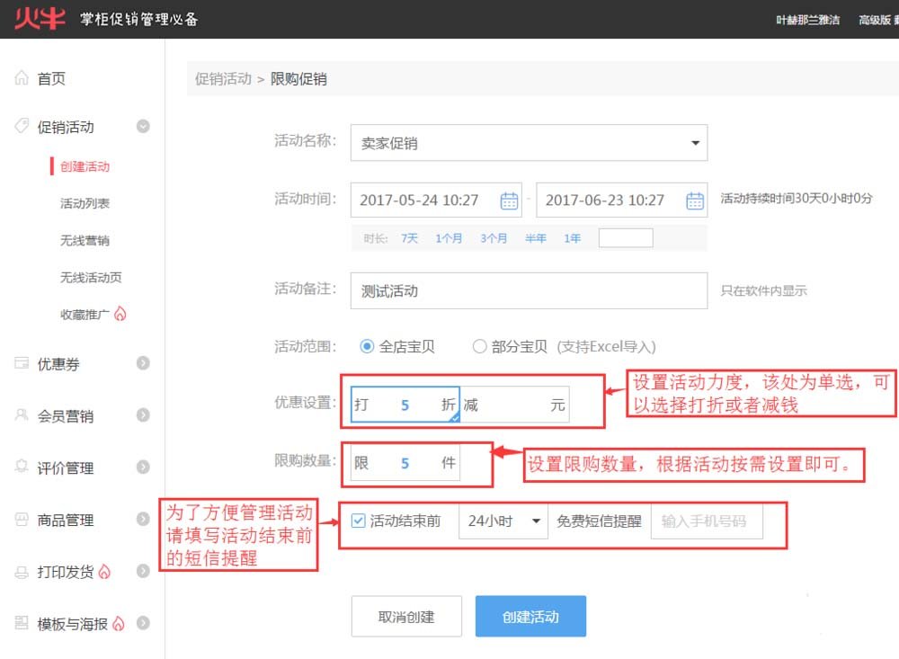Select the 1个月 duration shortcut
This screenshot has width=899, height=659.
click(449, 238)
